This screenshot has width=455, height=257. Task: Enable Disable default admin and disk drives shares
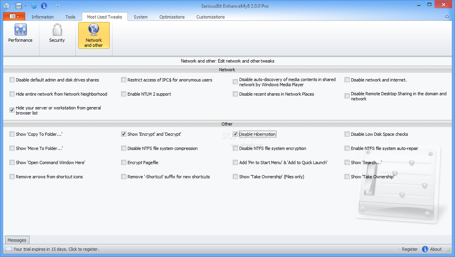12,80
